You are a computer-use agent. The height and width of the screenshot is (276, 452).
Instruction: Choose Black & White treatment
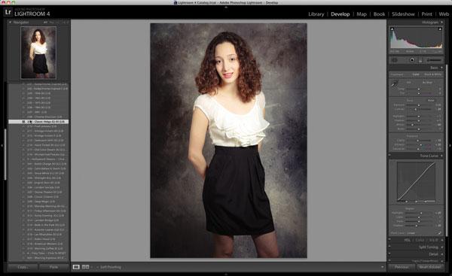point(432,74)
